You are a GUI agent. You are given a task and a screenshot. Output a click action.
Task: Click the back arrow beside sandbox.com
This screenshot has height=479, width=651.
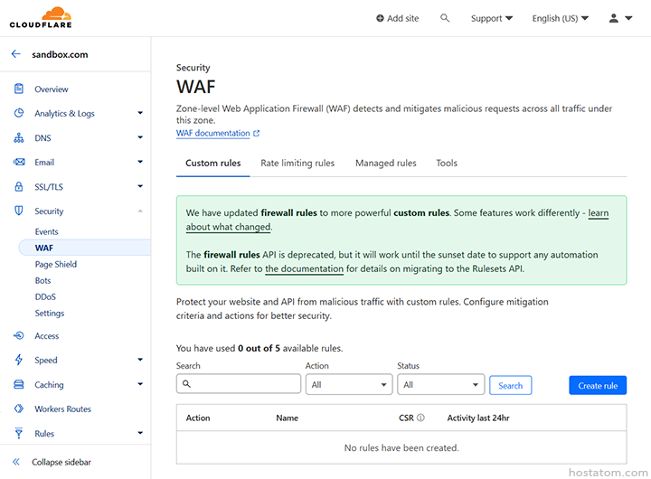coord(16,54)
